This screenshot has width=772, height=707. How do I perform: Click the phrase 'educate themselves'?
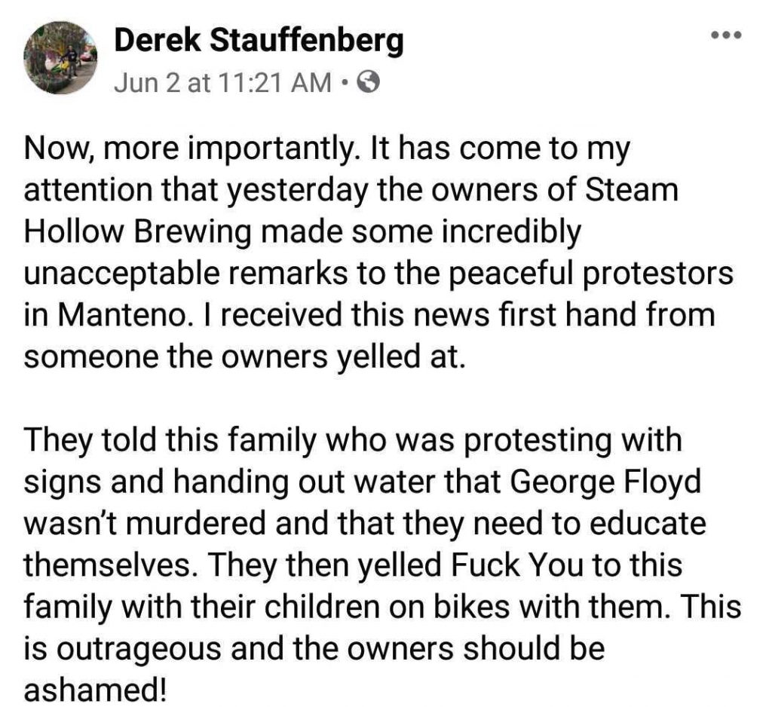coord(365,543)
